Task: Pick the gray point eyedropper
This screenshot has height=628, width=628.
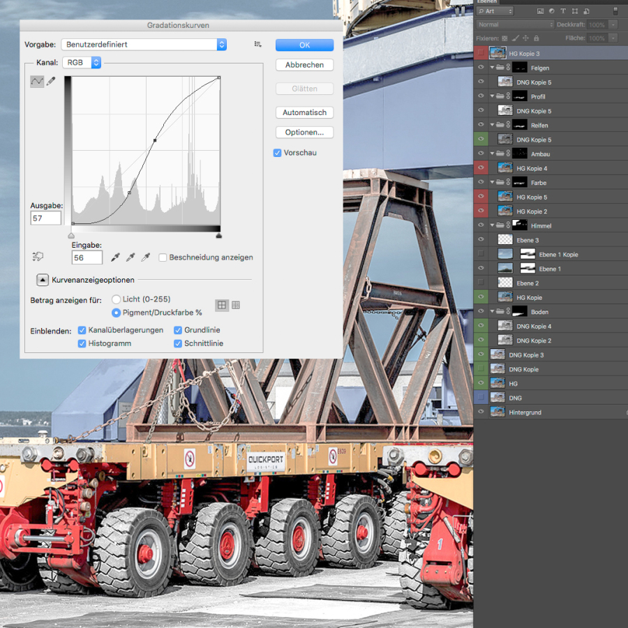Action: coord(130,257)
